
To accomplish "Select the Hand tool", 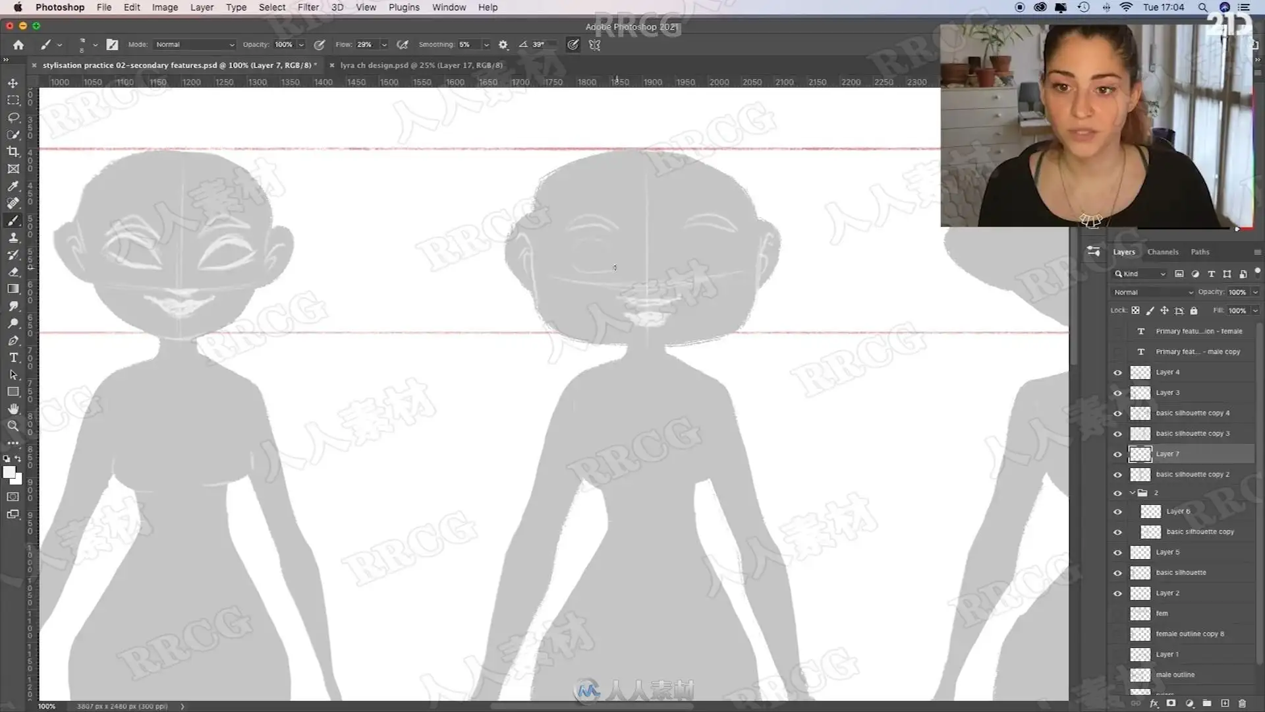I will coord(13,409).
